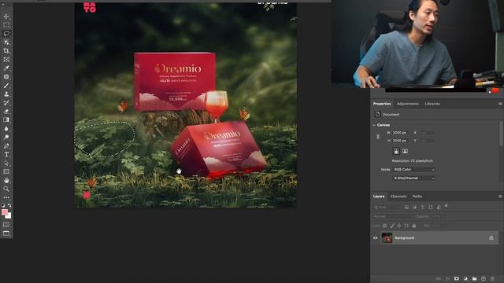Toggle Quick Mask mode
This screenshot has width=504, height=283.
pos(6,225)
